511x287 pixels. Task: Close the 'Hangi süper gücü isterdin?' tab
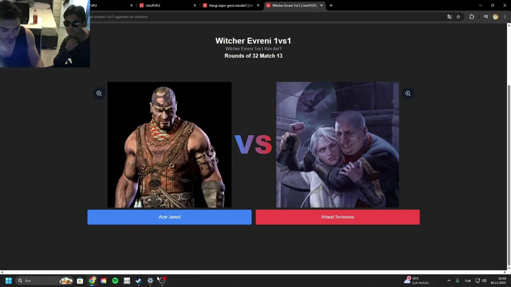click(258, 6)
